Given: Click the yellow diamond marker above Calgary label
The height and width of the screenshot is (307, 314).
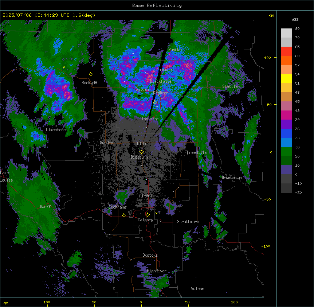Looking at the screenshot, I should (x=148, y=215).
